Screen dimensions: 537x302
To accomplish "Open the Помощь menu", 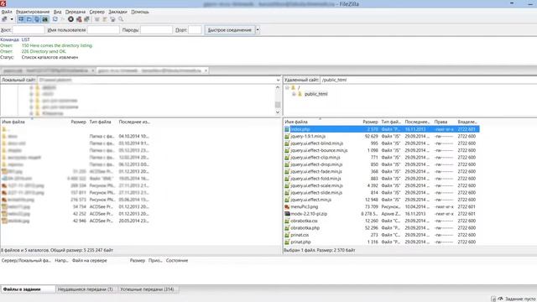I will coord(140,12).
